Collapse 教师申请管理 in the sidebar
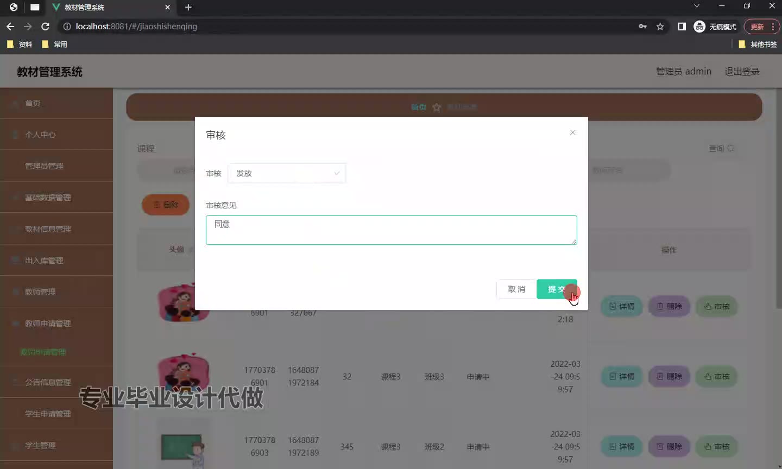782x469 pixels. coord(56,324)
